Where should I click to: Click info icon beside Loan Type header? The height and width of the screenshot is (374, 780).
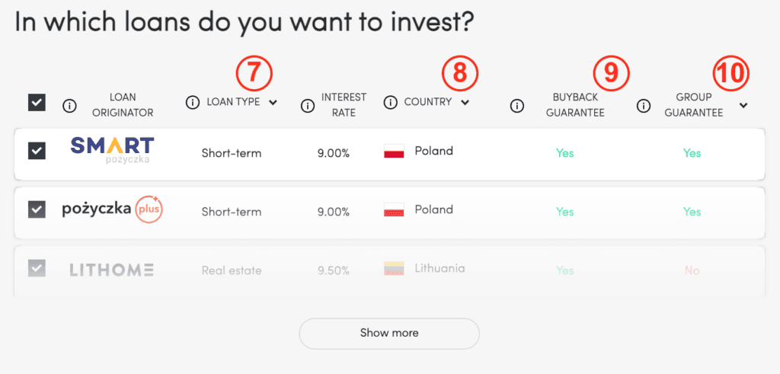tap(193, 102)
